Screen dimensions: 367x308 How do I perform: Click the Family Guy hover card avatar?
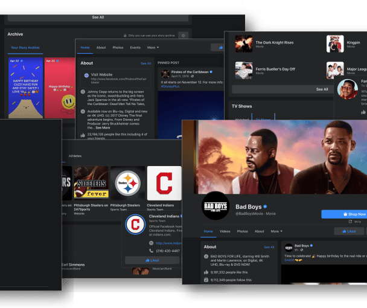coord(347,89)
